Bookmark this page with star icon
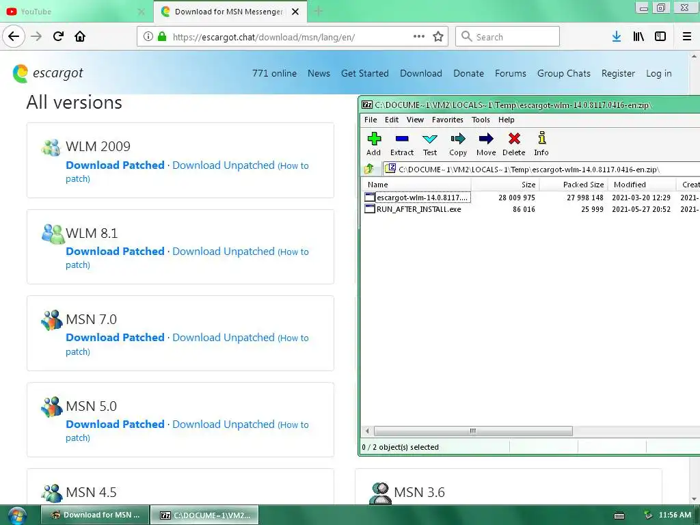 (438, 37)
